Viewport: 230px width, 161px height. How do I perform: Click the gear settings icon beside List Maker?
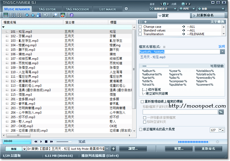tap(126, 9)
